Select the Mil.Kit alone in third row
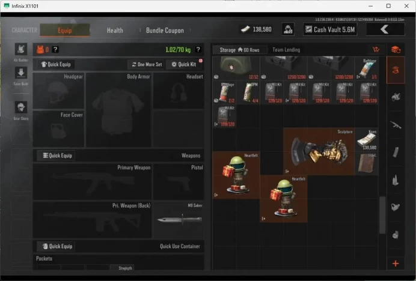The height and width of the screenshot is (281, 416). coord(224,116)
